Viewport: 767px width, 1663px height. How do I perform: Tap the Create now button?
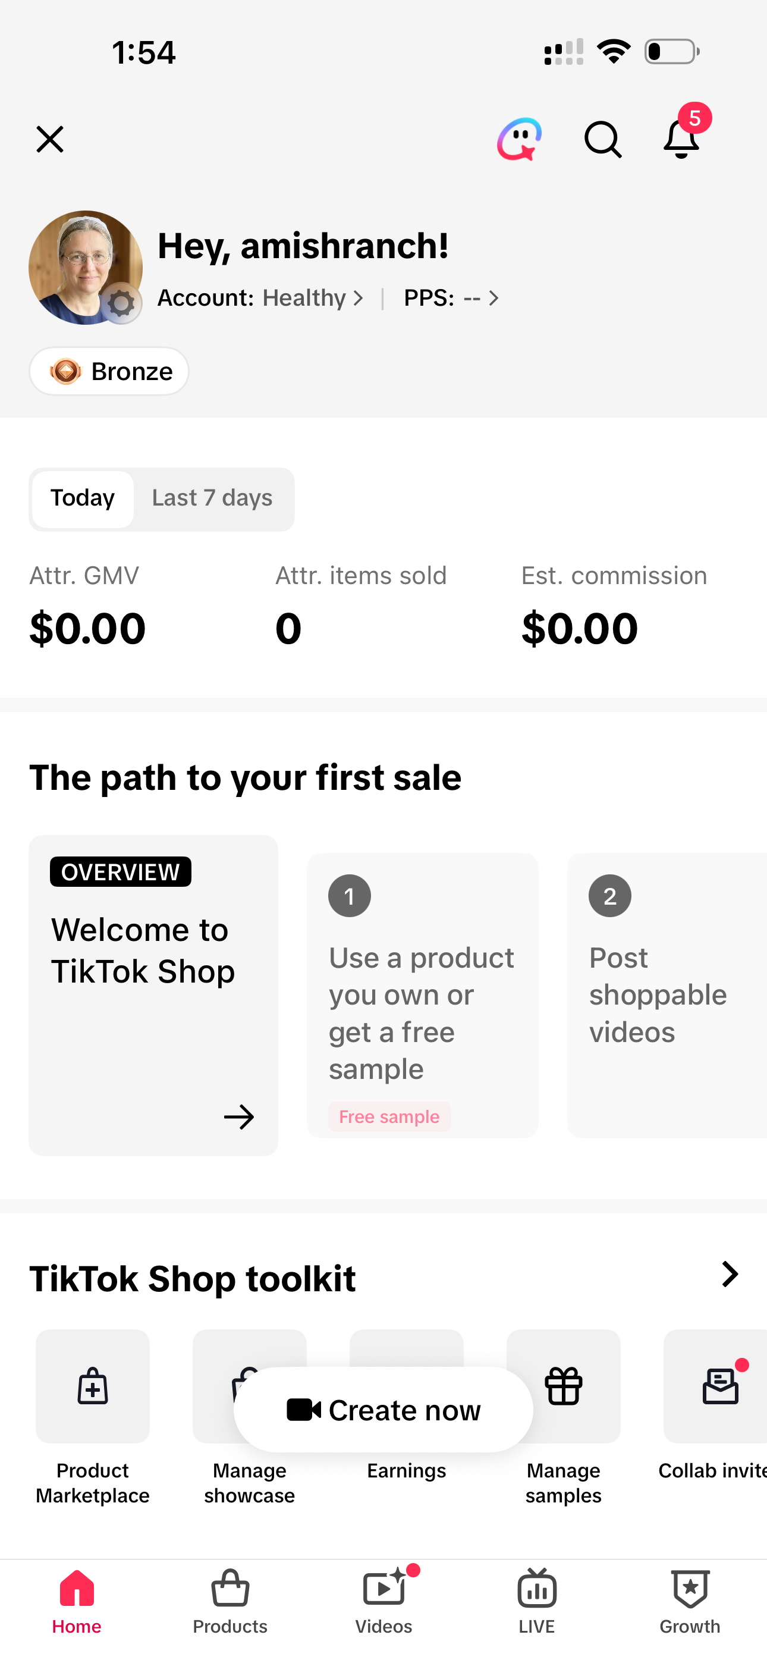[x=383, y=1410]
